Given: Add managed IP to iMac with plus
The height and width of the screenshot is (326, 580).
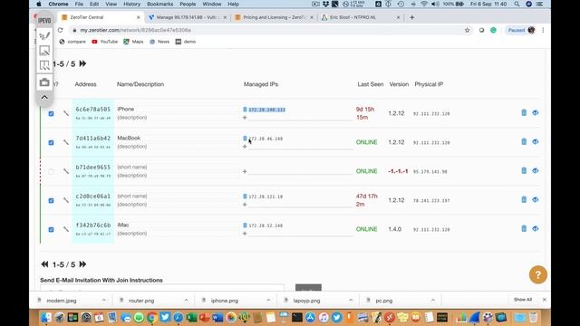Looking at the screenshot, I should point(245,234).
